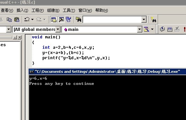The width and height of the screenshot is (186, 120).
Task: Click inside the Find text box
Action: point(112,20)
